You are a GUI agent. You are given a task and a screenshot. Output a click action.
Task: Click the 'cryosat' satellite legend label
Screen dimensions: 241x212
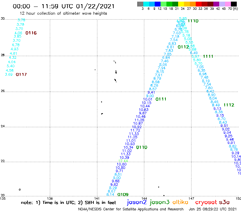click(x=206, y=202)
